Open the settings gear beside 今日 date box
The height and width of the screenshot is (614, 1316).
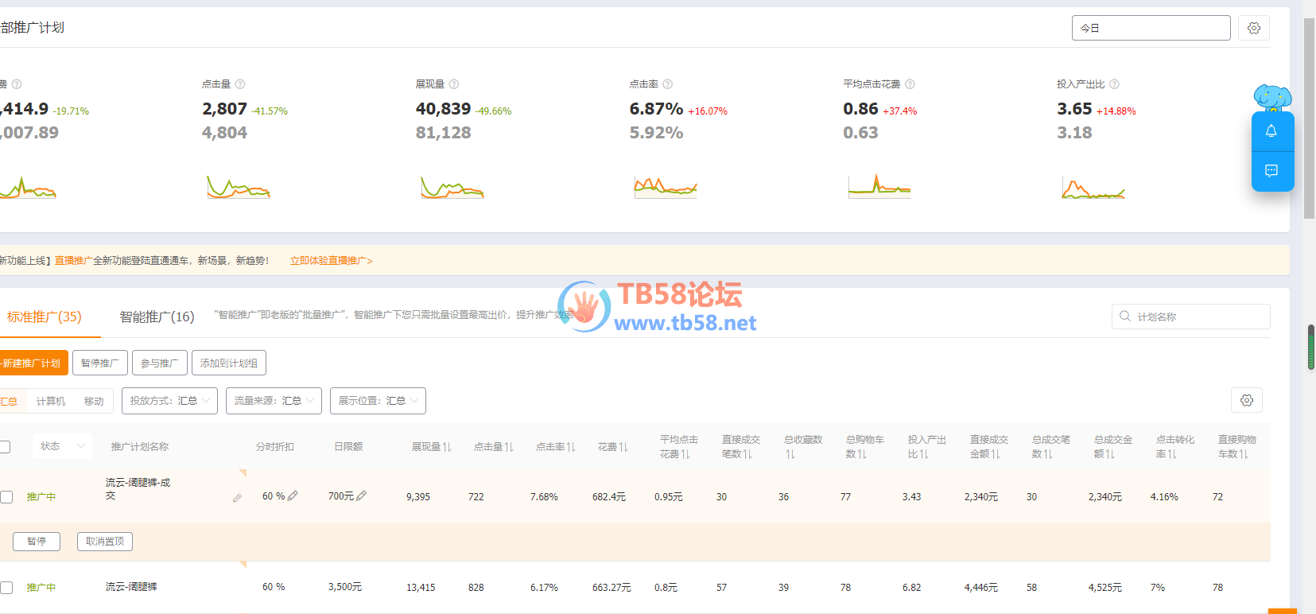(x=1254, y=28)
